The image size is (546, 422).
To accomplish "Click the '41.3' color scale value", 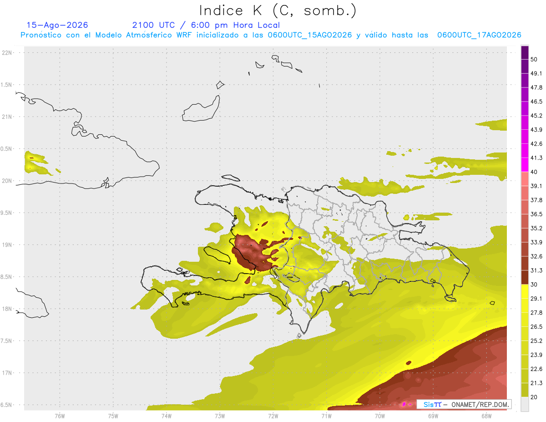I will point(536,158).
